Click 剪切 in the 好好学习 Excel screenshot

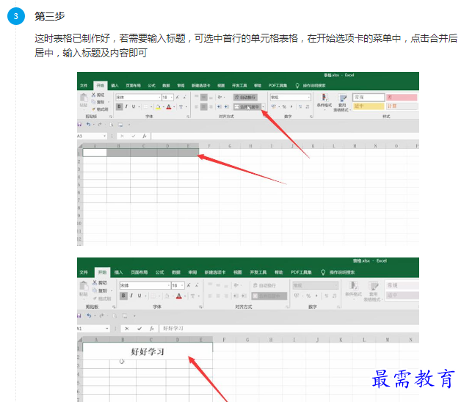point(100,282)
